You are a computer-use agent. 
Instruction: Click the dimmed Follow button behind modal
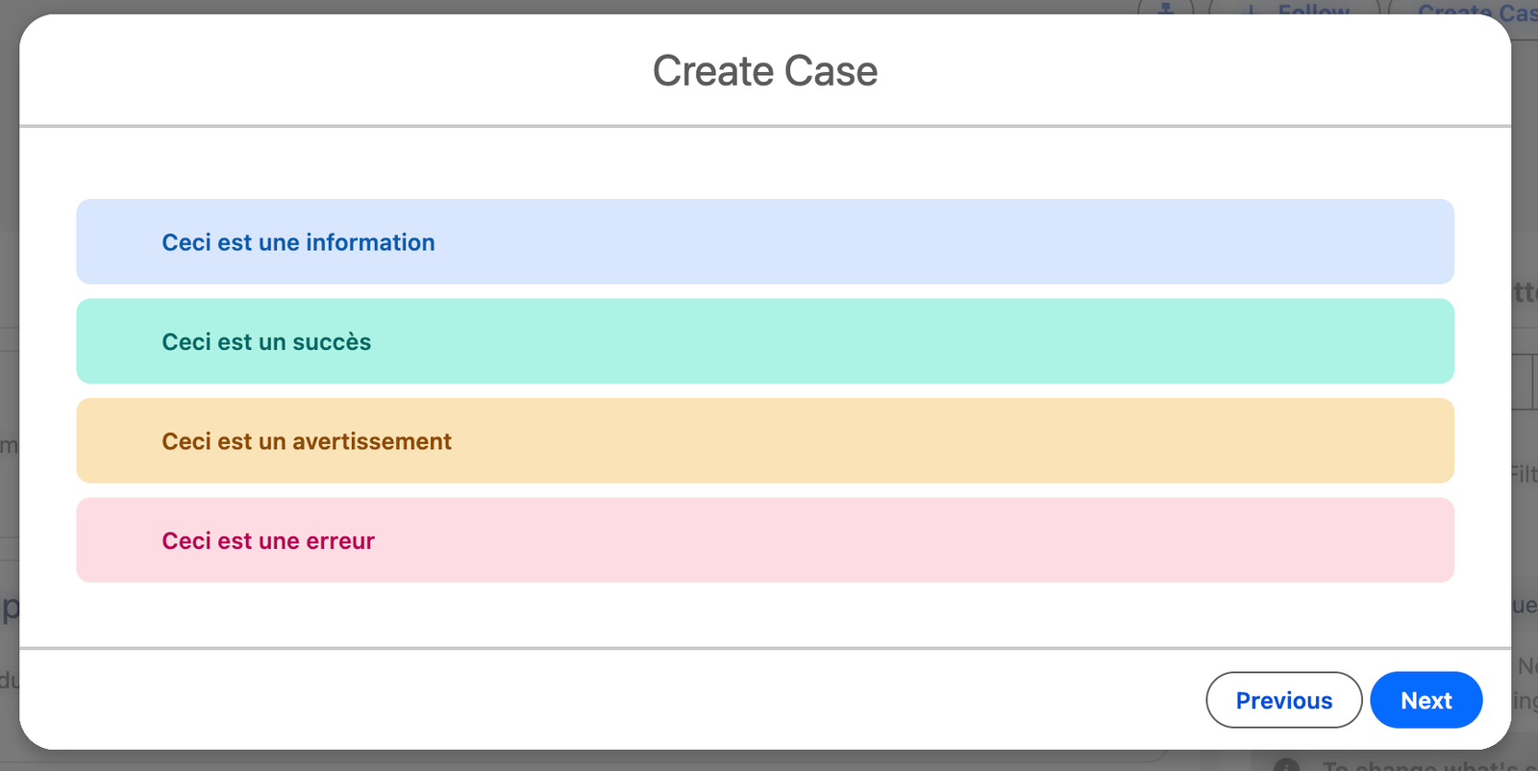coord(1313,9)
